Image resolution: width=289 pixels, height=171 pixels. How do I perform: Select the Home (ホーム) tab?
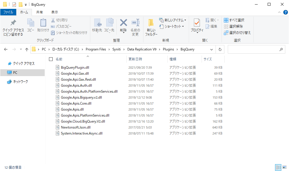[24, 12]
